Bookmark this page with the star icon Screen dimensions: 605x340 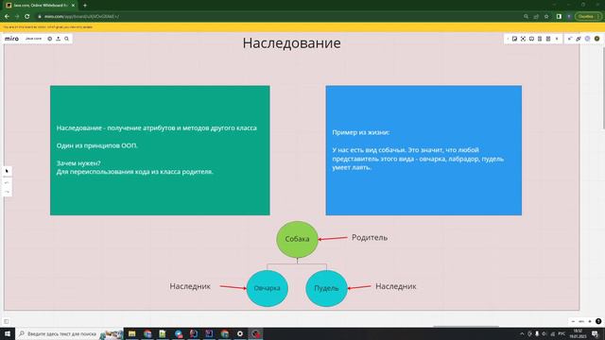pyautogui.click(x=546, y=17)
